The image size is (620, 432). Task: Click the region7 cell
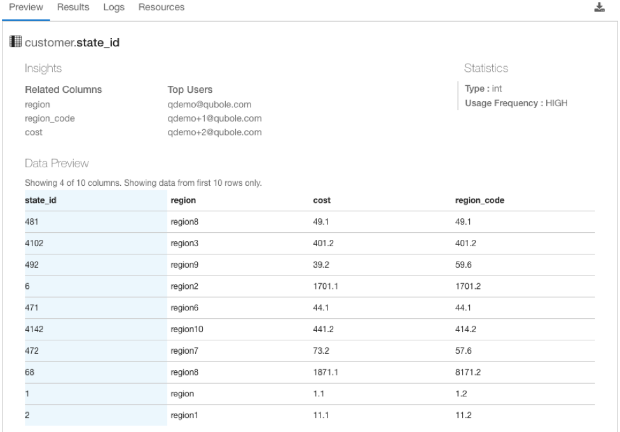point(184,351)
